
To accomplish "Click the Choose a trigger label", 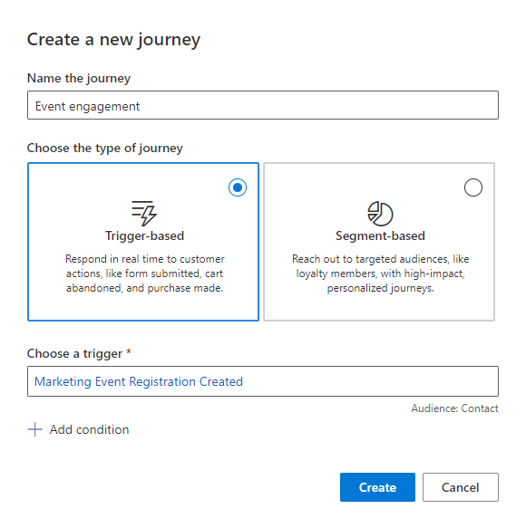I will [74, 353].
